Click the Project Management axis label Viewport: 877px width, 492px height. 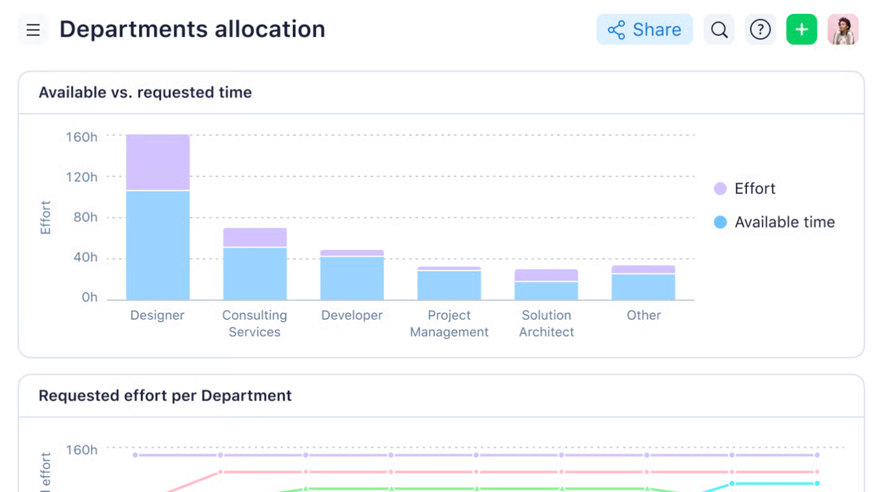449,323
